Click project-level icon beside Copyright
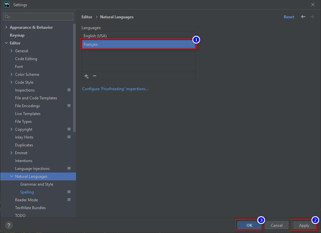 [x=69, y=129]
